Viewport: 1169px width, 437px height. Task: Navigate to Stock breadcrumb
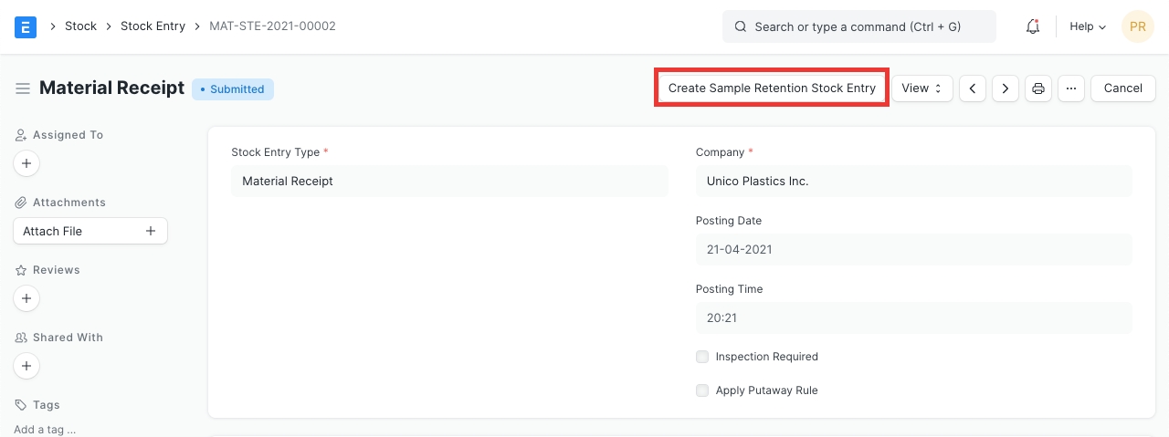tap(80, 26)
